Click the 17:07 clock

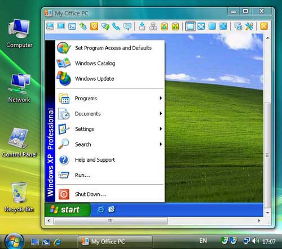(x=269, y=241)
